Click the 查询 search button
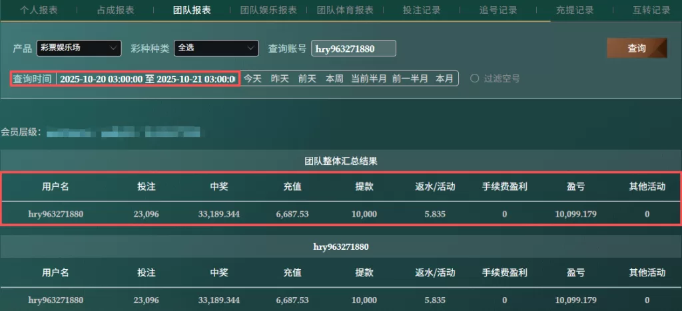 (637, 49)
